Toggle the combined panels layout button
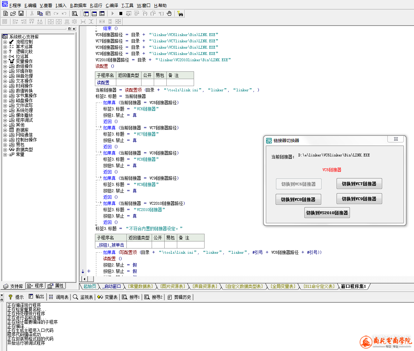 click(102, 13)
